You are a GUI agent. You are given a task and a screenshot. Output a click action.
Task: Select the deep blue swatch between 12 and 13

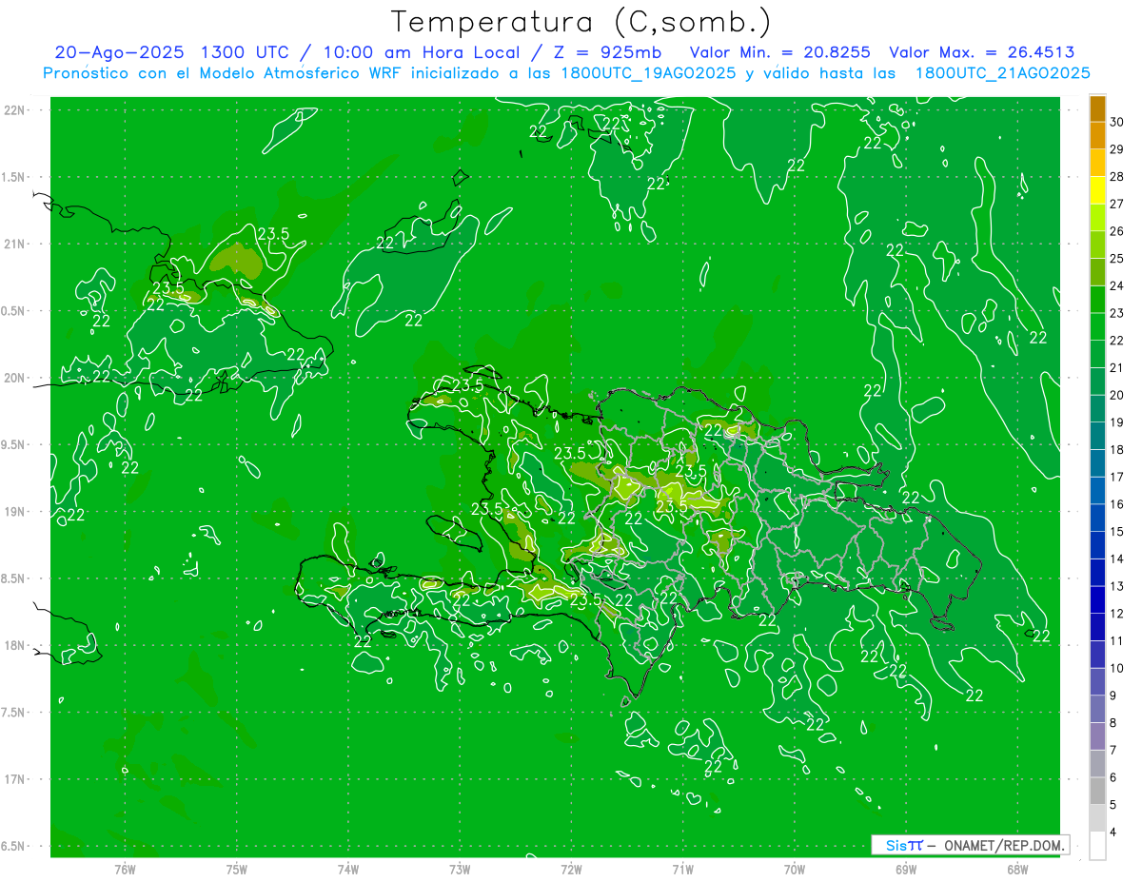(1097, 599)
